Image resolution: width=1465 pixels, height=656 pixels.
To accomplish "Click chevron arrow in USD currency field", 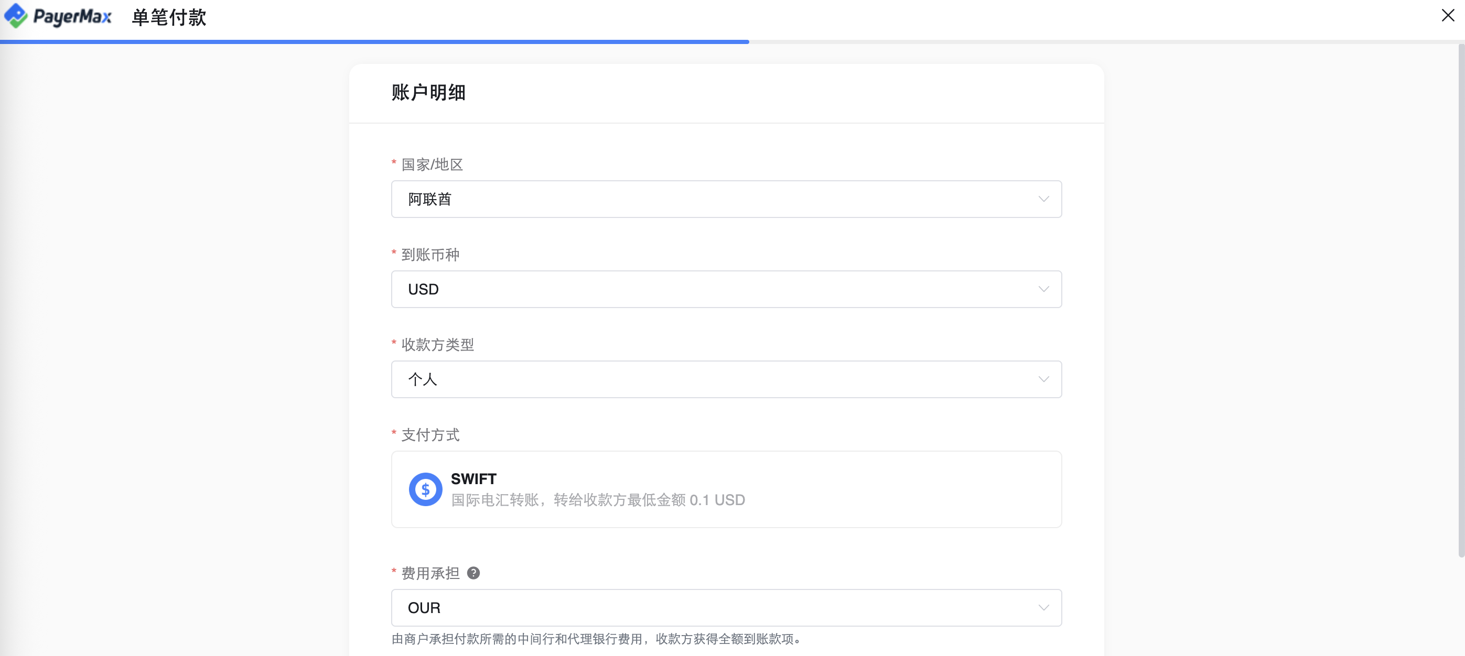I will (x=1043, y=289).
